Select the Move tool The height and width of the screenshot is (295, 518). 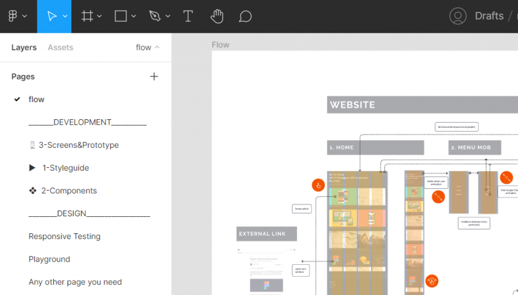click(52, 16)
